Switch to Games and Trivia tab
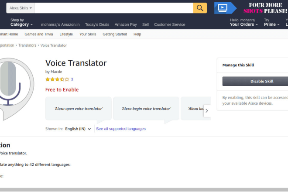288x192 pixels. click(x=39, y=34)
